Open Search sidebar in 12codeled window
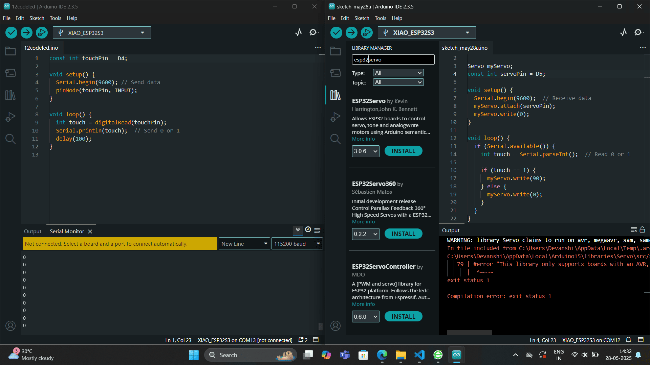This screenshot has width=650, height=365. [10, 139]
